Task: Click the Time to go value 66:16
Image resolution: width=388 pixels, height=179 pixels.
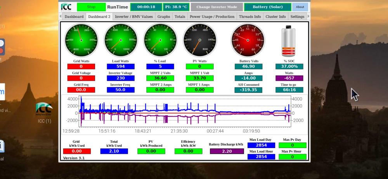Action: point(289,90)
